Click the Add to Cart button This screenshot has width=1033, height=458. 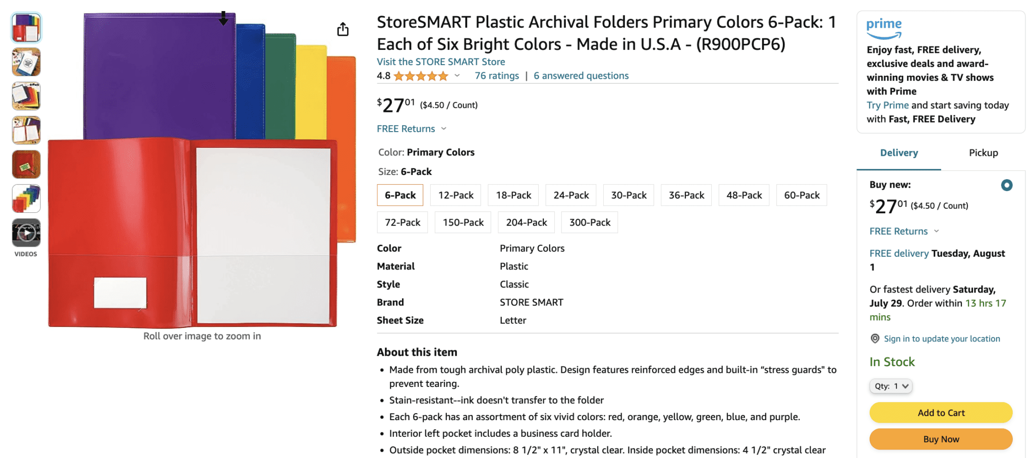(x=940, y=413)
